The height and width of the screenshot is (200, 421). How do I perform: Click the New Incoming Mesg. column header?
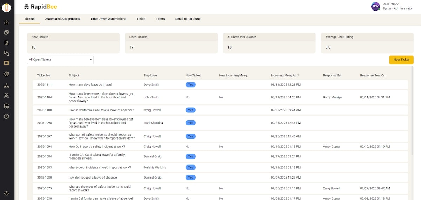[233, 75]
